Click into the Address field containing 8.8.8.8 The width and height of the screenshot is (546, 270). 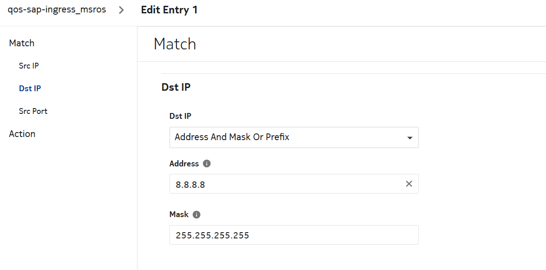click(285, 184)
